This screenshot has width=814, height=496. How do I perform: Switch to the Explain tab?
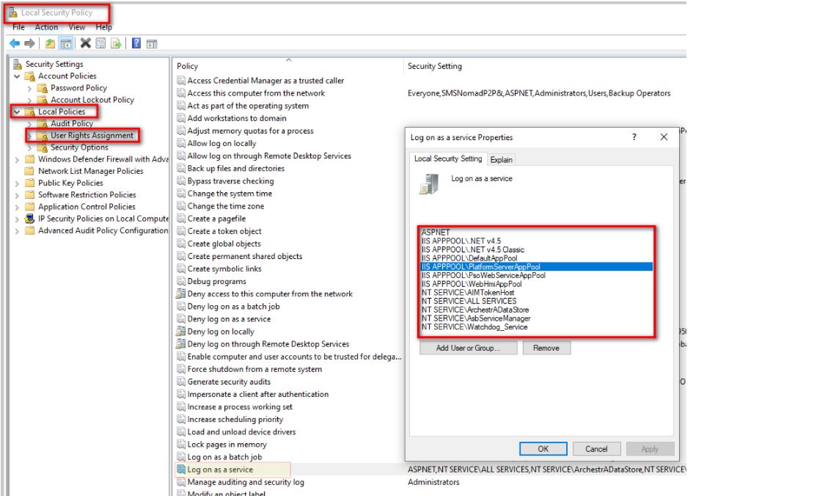pyautogui.click(x=502, y=159)
